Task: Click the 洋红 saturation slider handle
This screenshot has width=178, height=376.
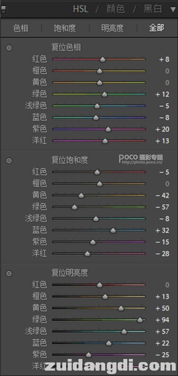Action: 87,254
